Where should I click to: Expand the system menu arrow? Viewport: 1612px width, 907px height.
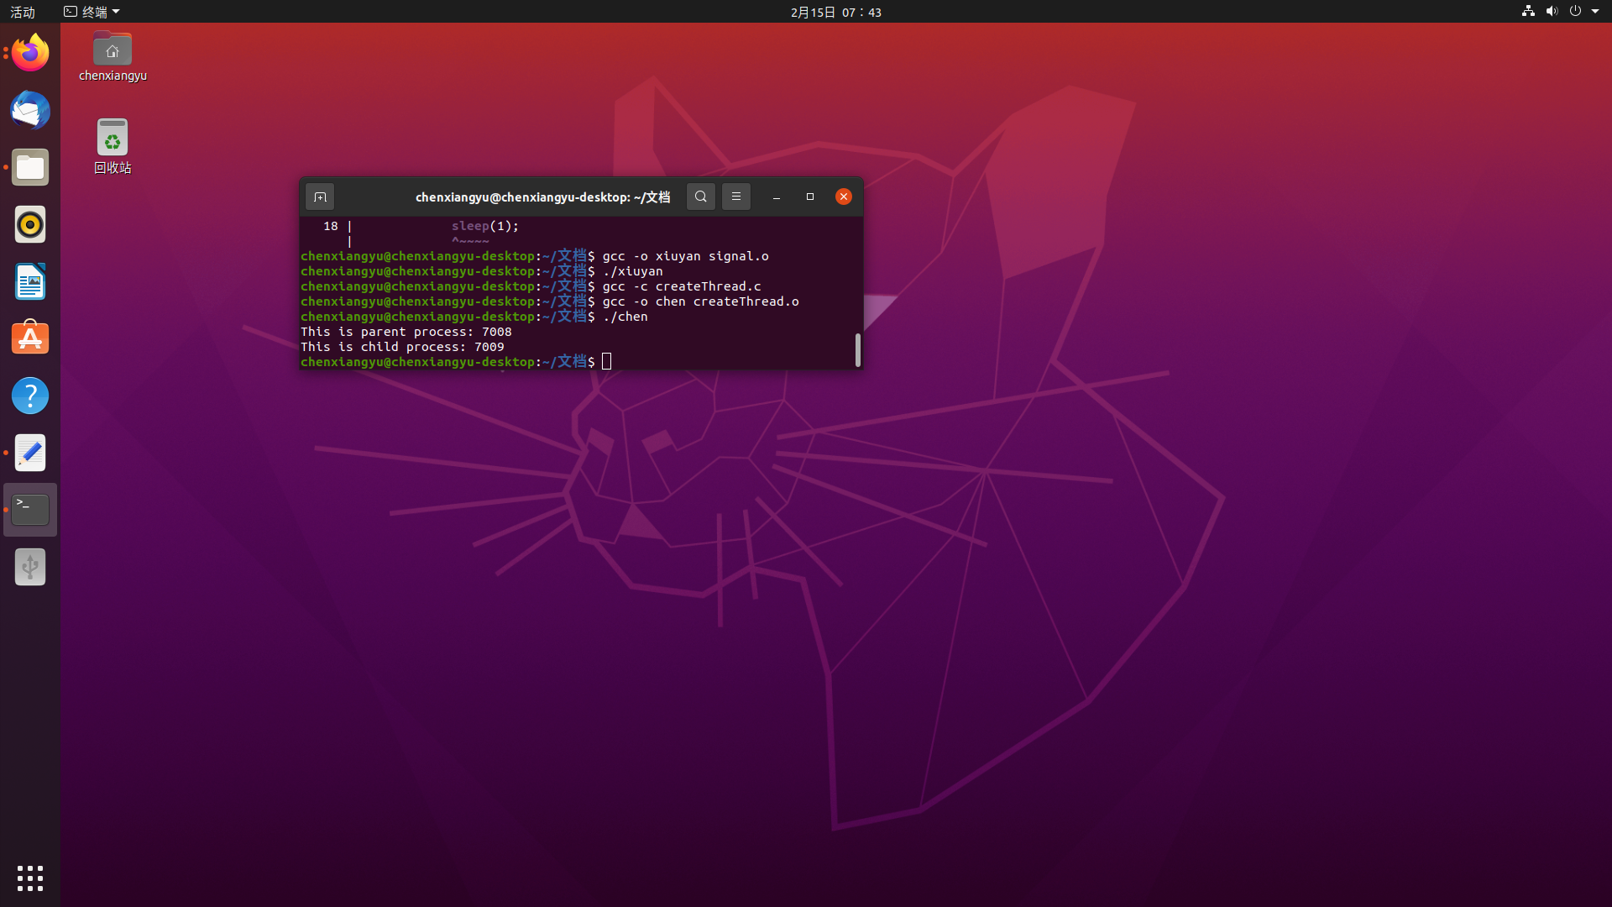tap(1595, 11)
